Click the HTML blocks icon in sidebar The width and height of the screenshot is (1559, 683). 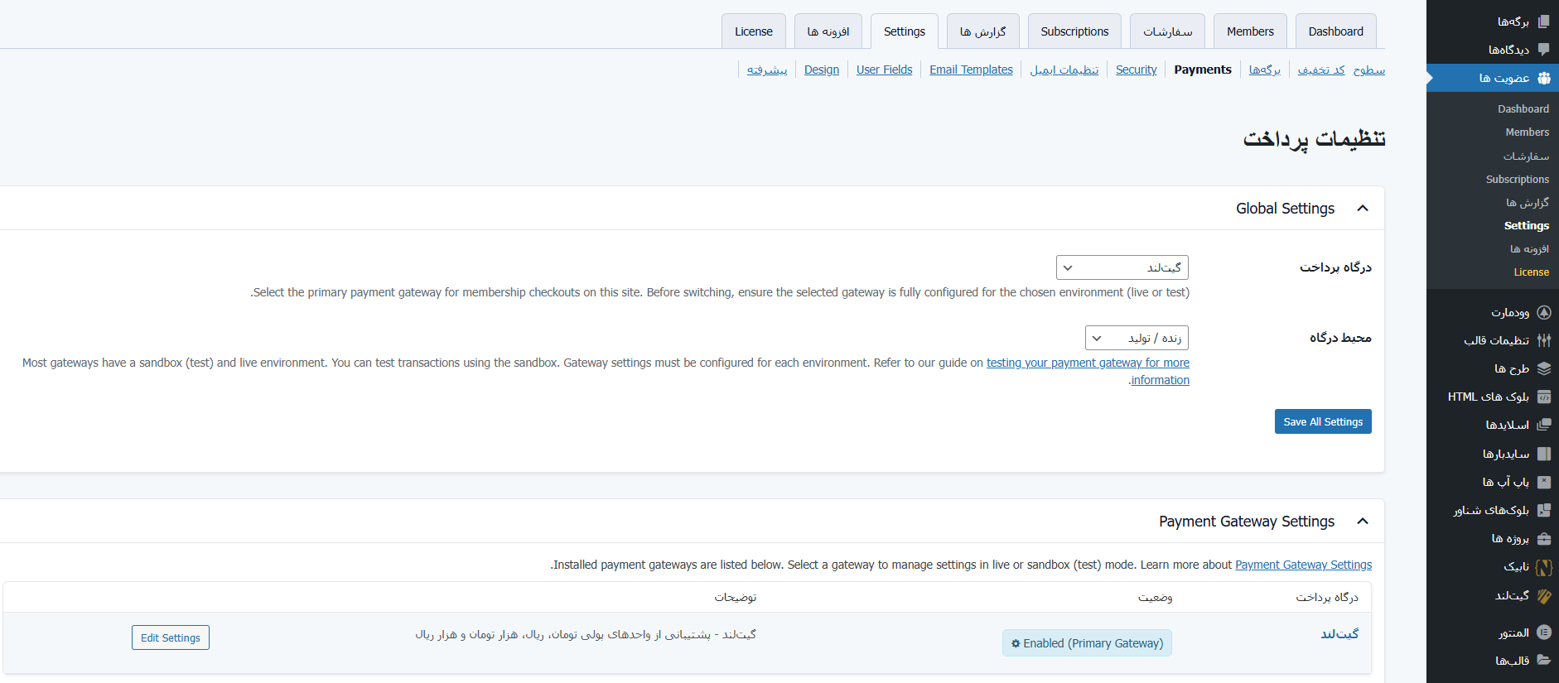pos(1543,397)
